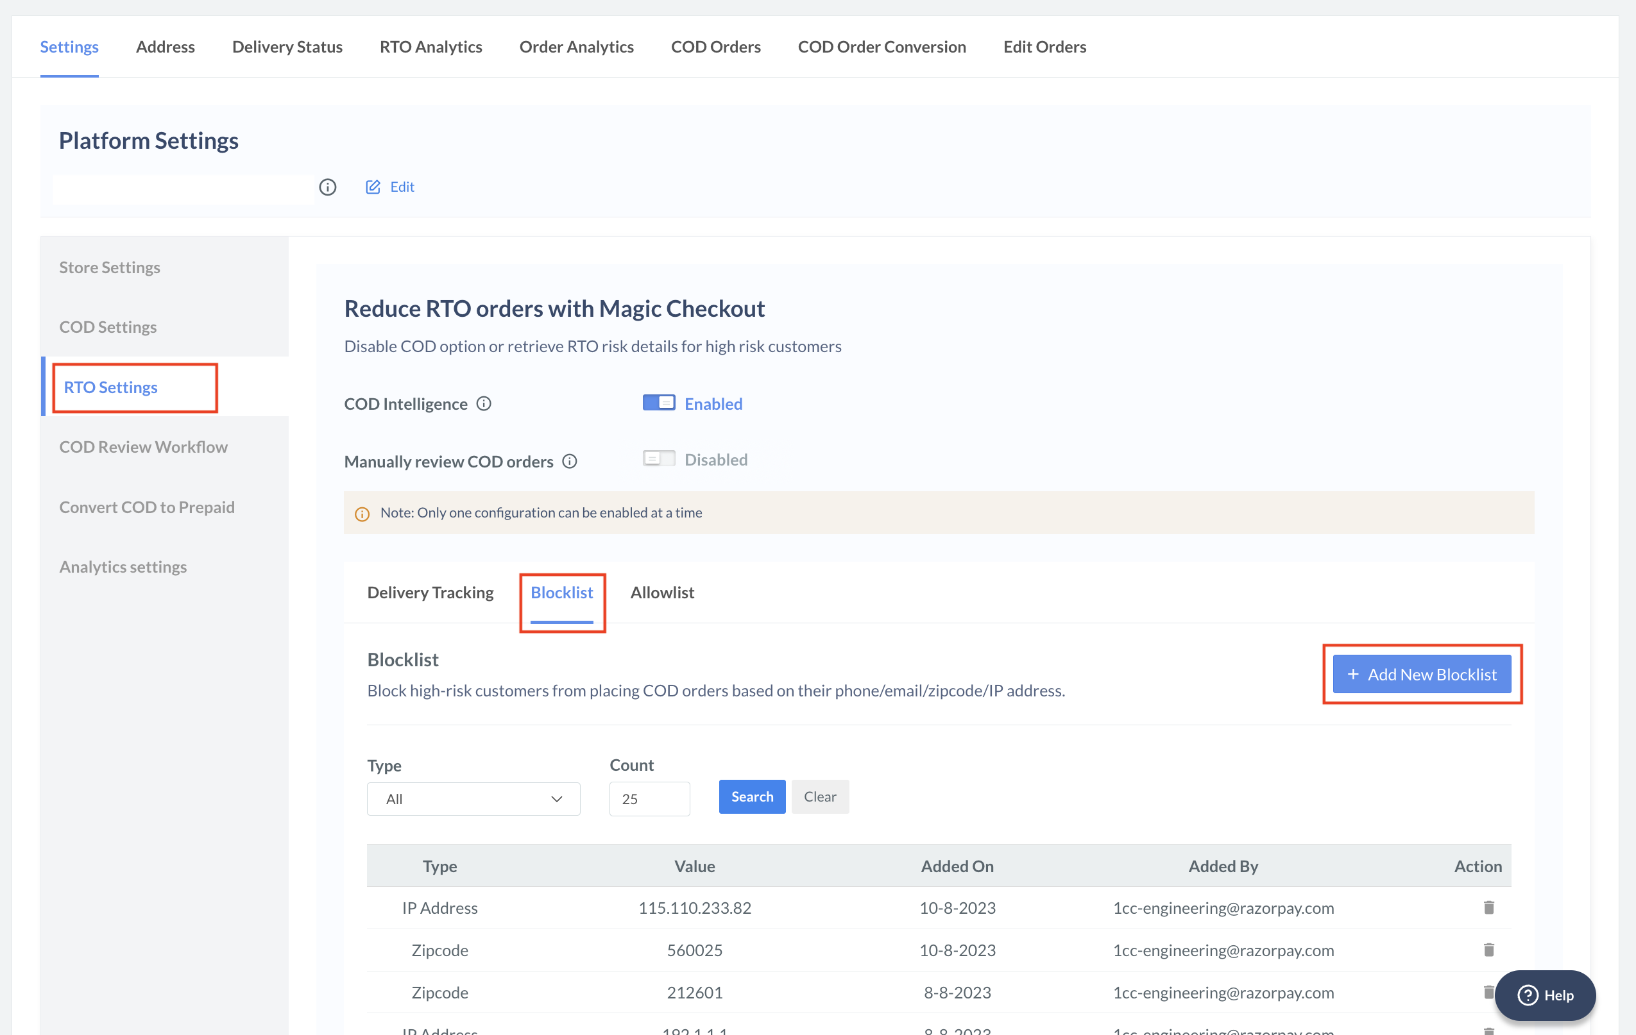The image size is (1636, 1035).
Task: Switch to the Allowlist tab
Action: click(662, 590)
